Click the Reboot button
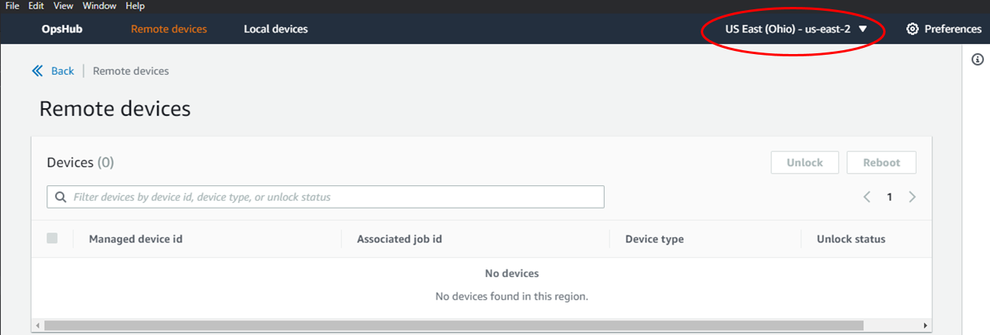Image resolution: width=990 pixels, height=335 pixels. [x=882, y=163]
